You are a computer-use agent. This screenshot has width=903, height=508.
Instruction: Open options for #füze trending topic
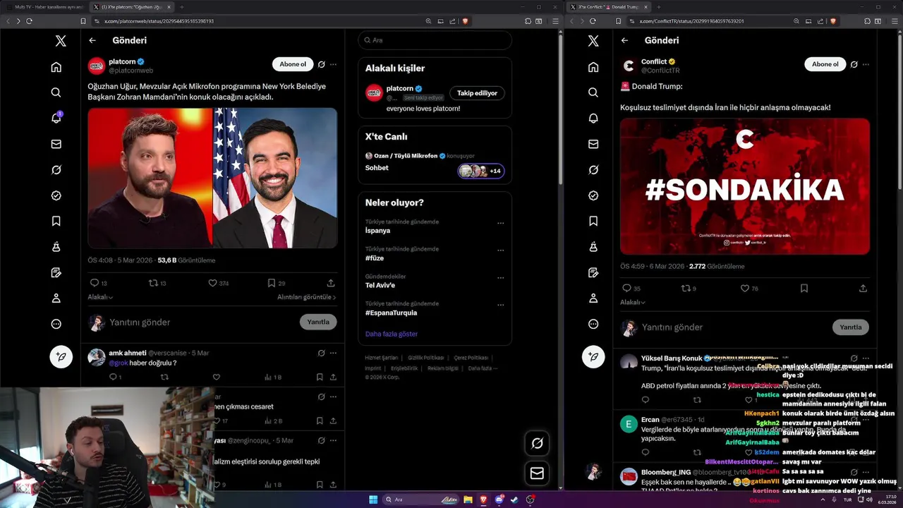click(x=500, y=250)
